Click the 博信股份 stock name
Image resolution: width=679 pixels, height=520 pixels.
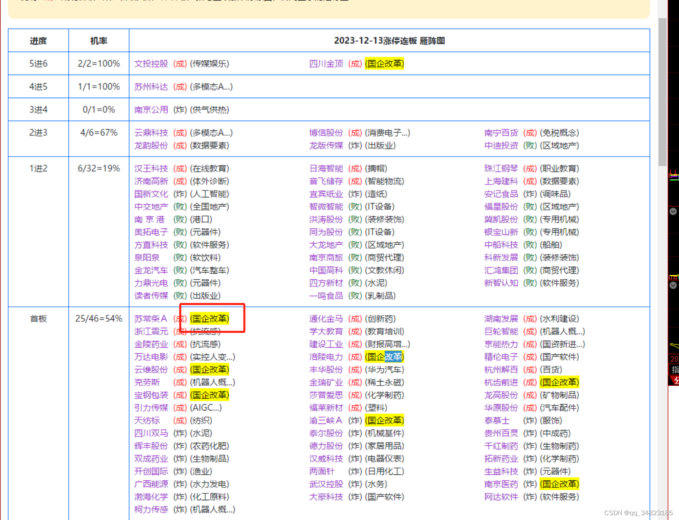[326, 133]
